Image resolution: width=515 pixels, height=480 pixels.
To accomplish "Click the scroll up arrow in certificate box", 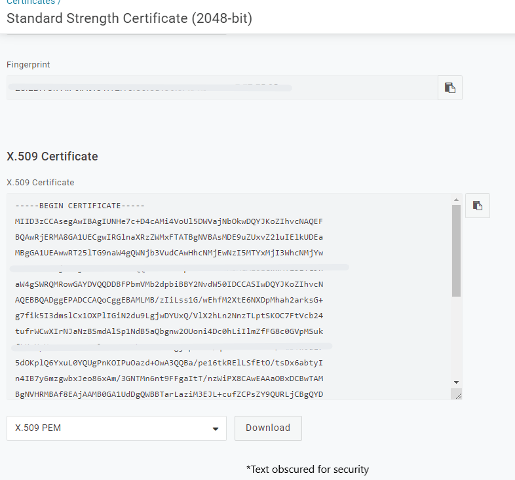I will point(456,200).
